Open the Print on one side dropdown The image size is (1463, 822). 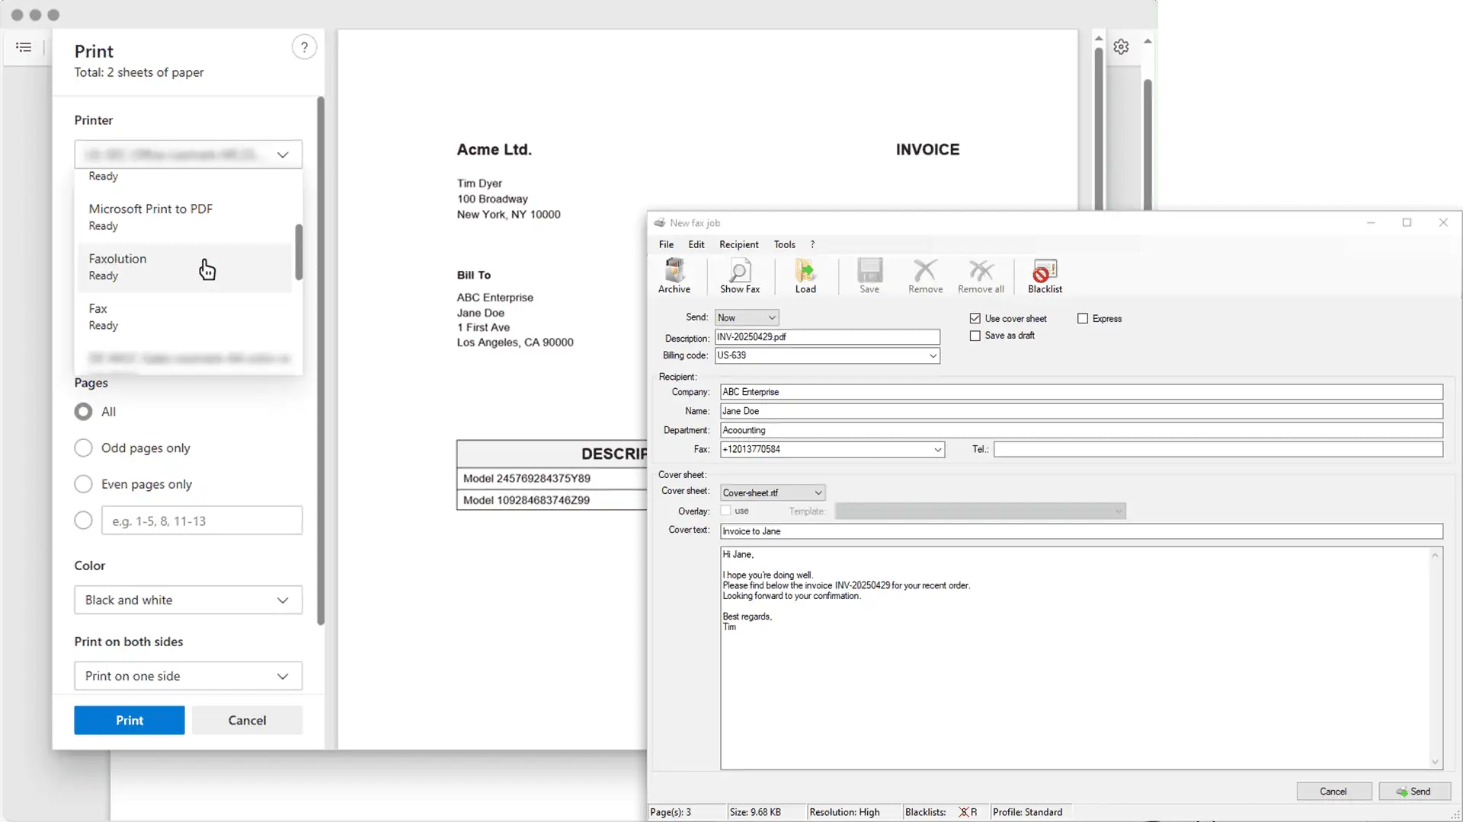[188, 676]
